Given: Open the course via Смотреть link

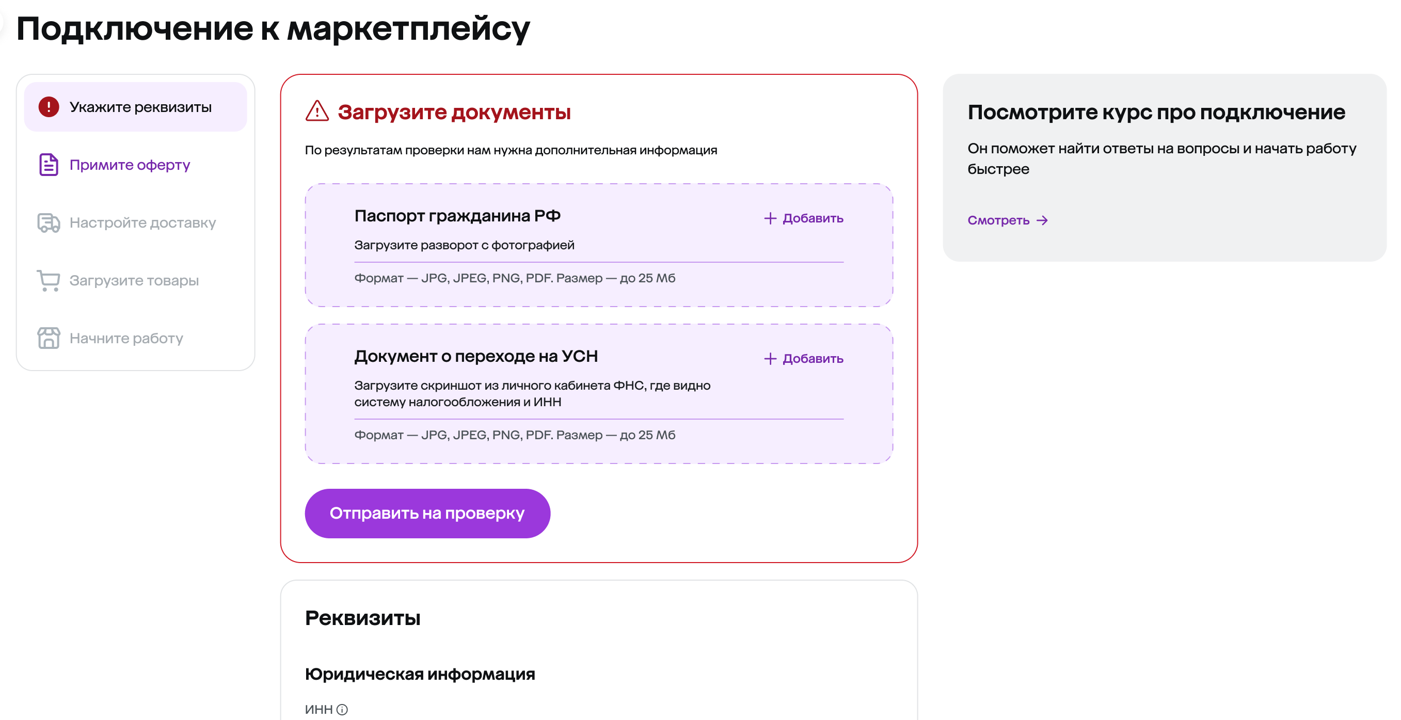Looking at the screenshot, I should coord(1007,220).
